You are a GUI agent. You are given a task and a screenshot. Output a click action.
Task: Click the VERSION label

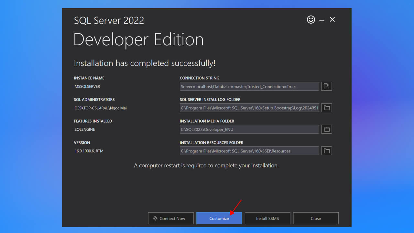(82, 143)
